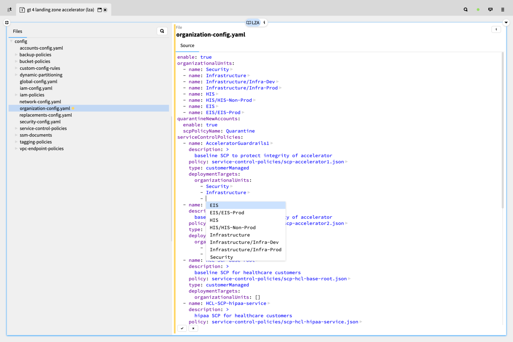This screenshot has width=513, height=342.
Task: Expand the dynamic-partitioning folder
Action: point(16,75)
